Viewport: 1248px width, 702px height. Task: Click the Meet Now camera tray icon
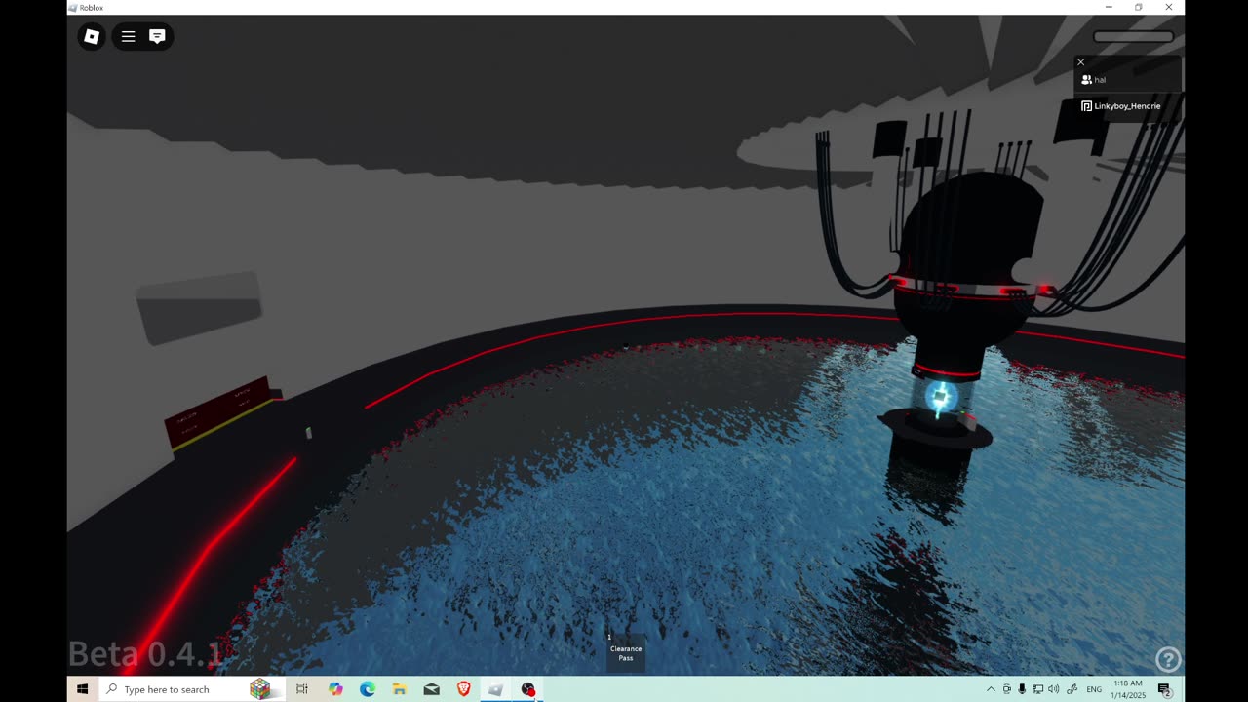pos(1007,689)
